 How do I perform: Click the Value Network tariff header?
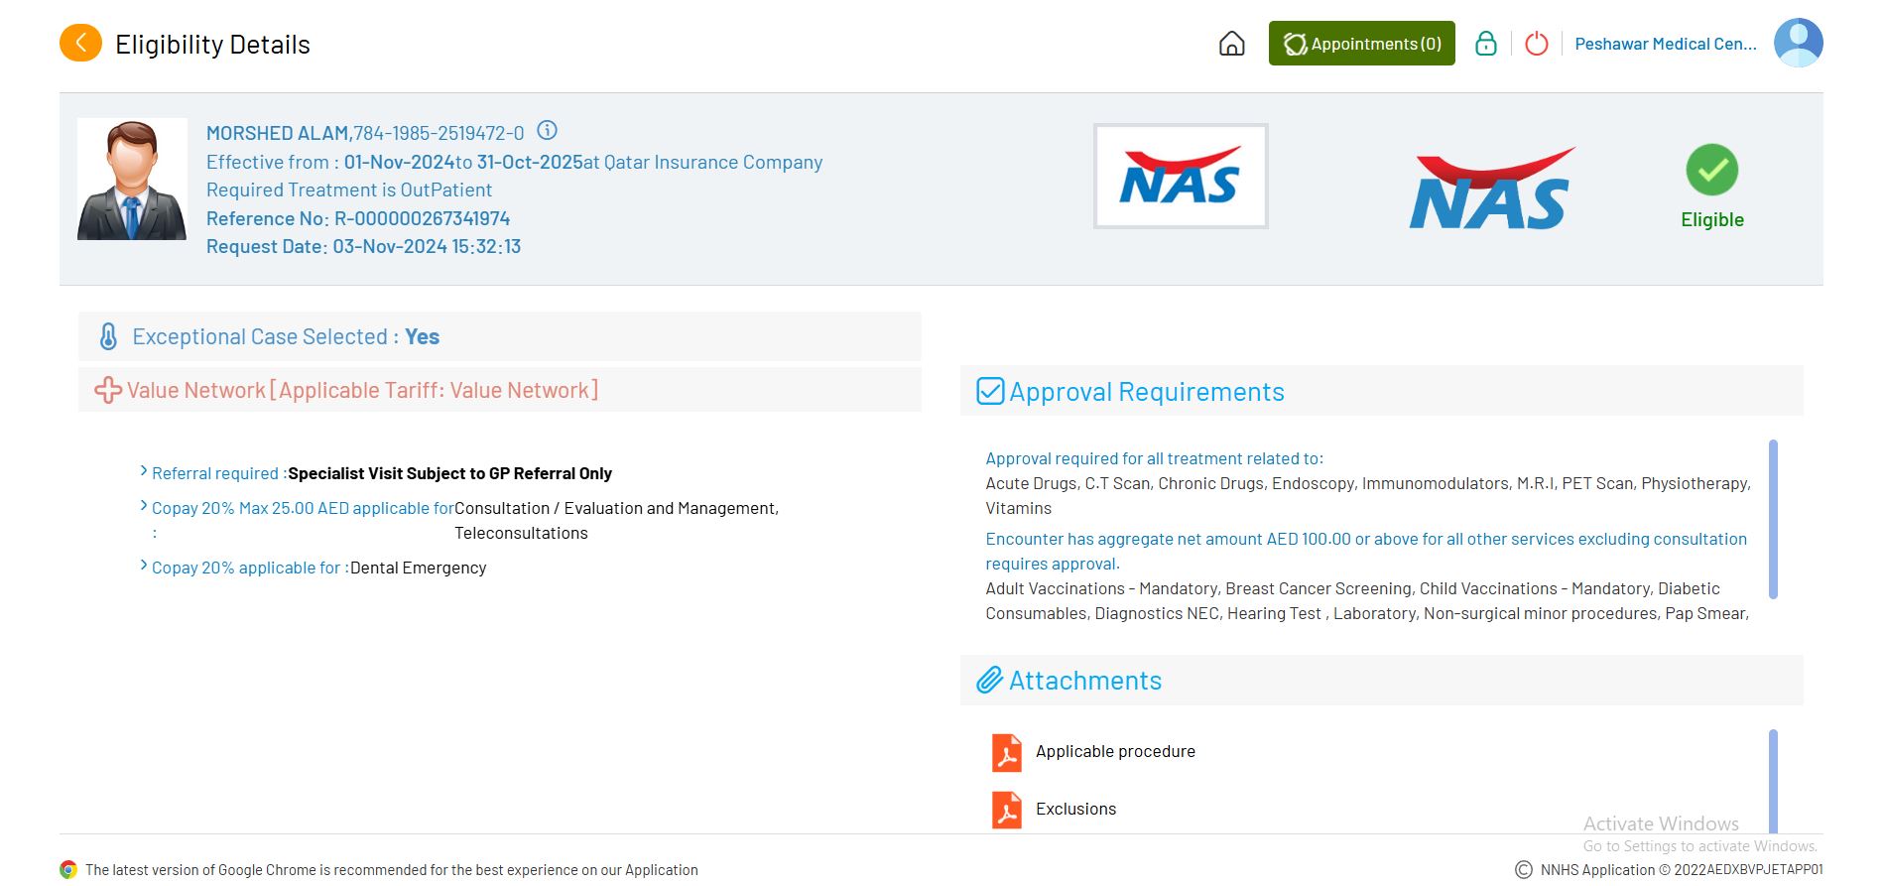(362, 390)
